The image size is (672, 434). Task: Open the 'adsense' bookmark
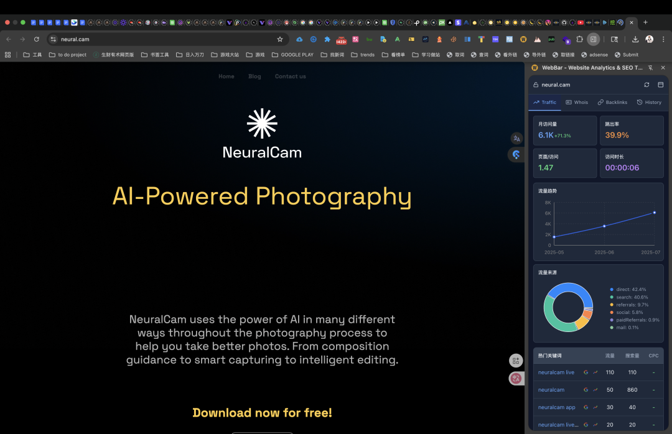click(x=594, y=55)
